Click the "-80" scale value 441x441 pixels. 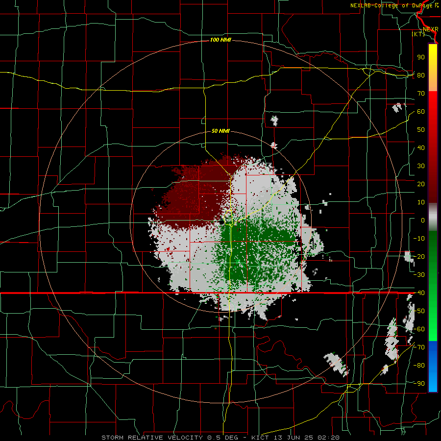tap(419, 366)
